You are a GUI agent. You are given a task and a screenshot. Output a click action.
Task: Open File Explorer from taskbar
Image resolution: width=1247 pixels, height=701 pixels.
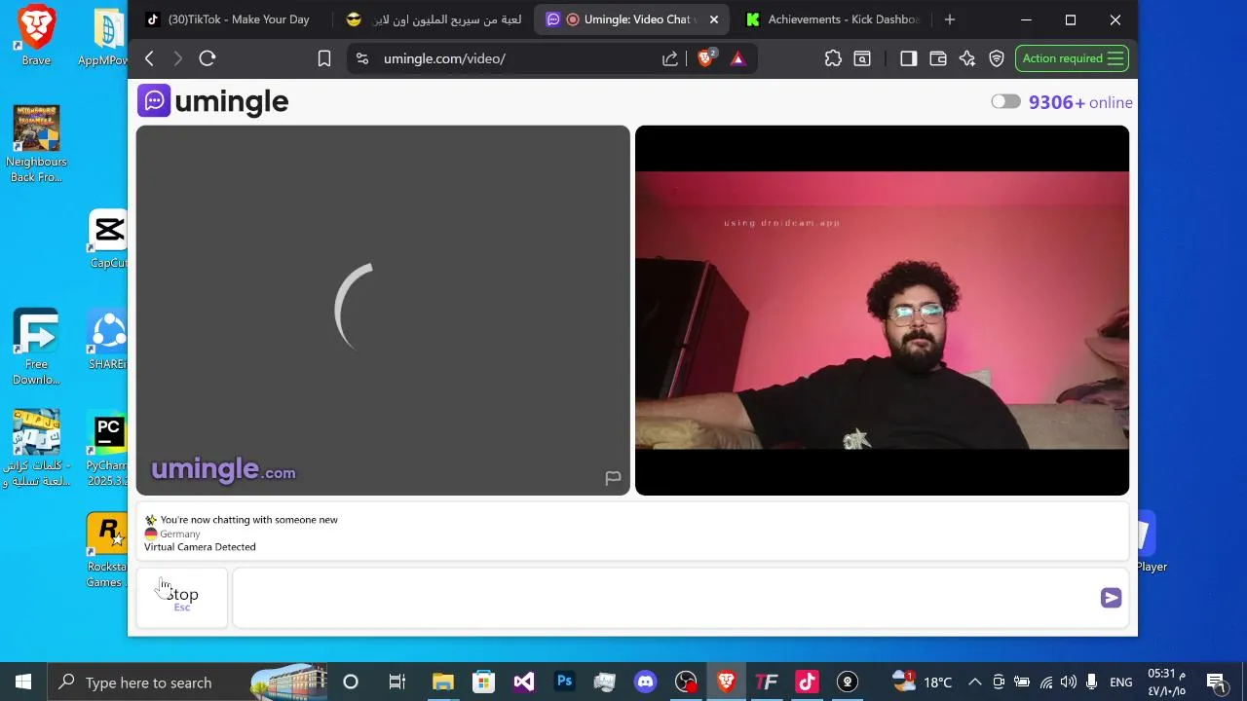pos(443,682)
